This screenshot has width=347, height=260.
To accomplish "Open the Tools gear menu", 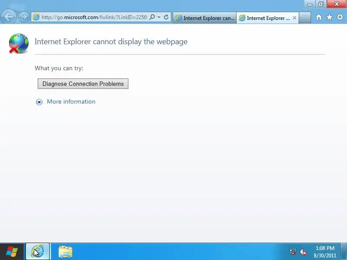I will coord(340,17).
